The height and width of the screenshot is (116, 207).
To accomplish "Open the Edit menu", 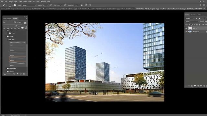I will [6, 2].
